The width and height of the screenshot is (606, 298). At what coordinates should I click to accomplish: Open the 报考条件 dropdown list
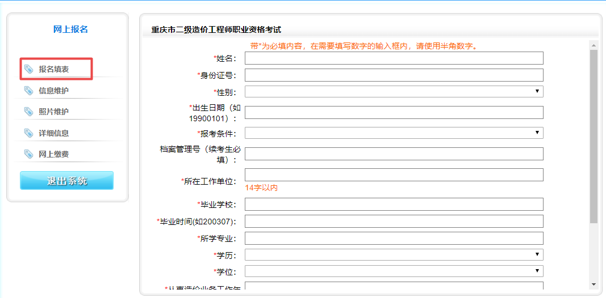(x=394, y=133)
